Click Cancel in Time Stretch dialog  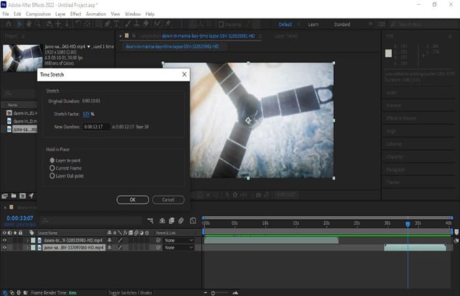click(168, 200)
